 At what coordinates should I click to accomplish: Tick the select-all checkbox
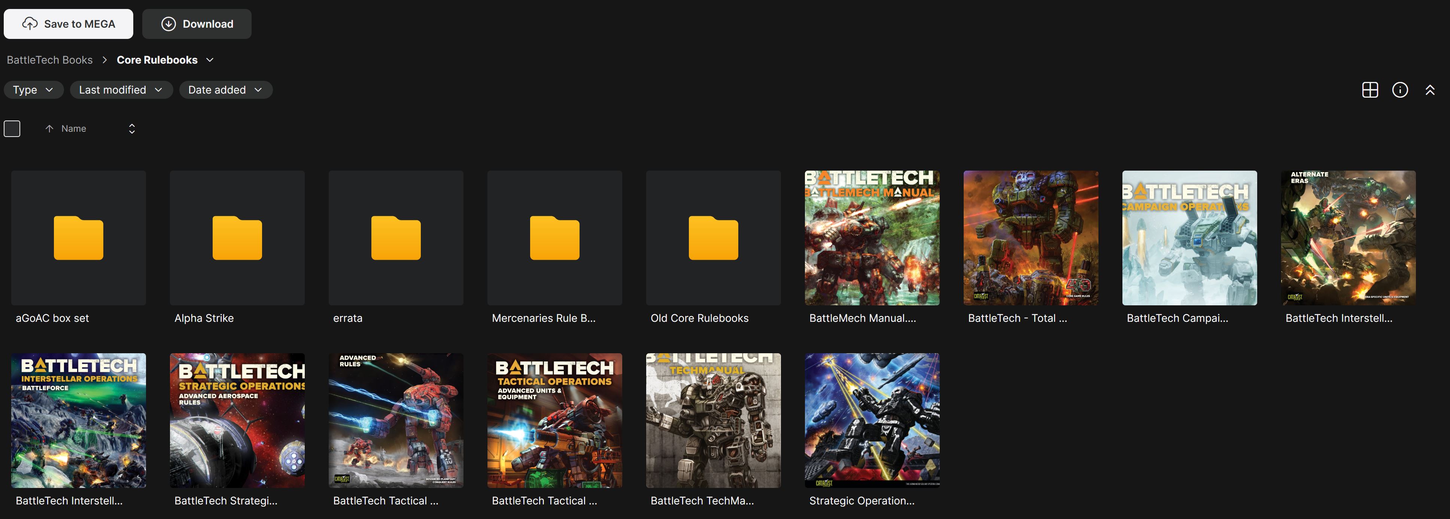(x=12, y=129)
